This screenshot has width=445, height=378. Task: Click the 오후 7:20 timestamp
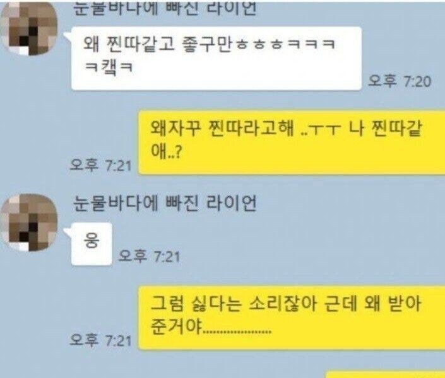pyautogui.click(x=400, y=81)
